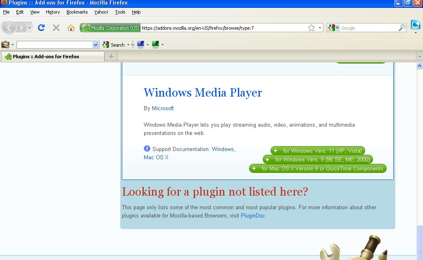This screenshot has height=260, width=423.
Task: Select the Plugins :: Add-ons for Firefox tab
Action: 52,56
